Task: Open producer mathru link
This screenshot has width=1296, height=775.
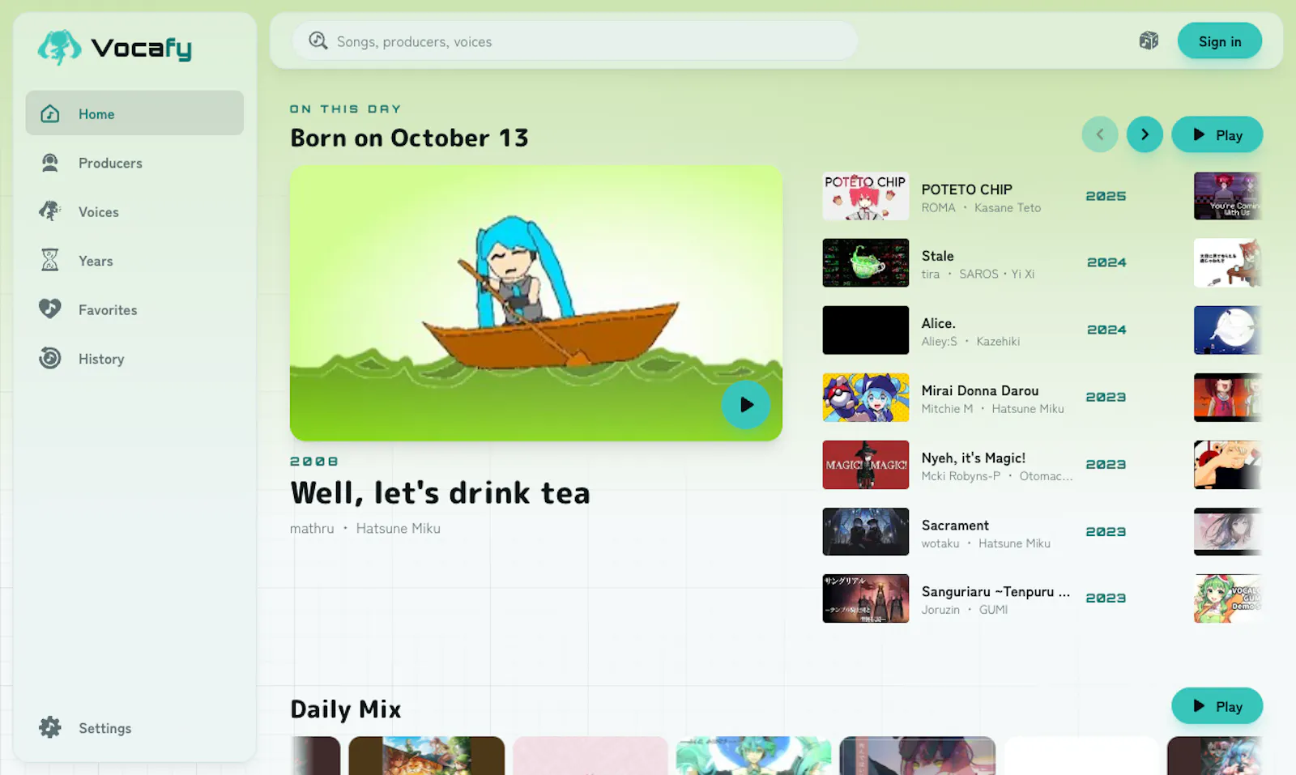Action: (312, 528)
